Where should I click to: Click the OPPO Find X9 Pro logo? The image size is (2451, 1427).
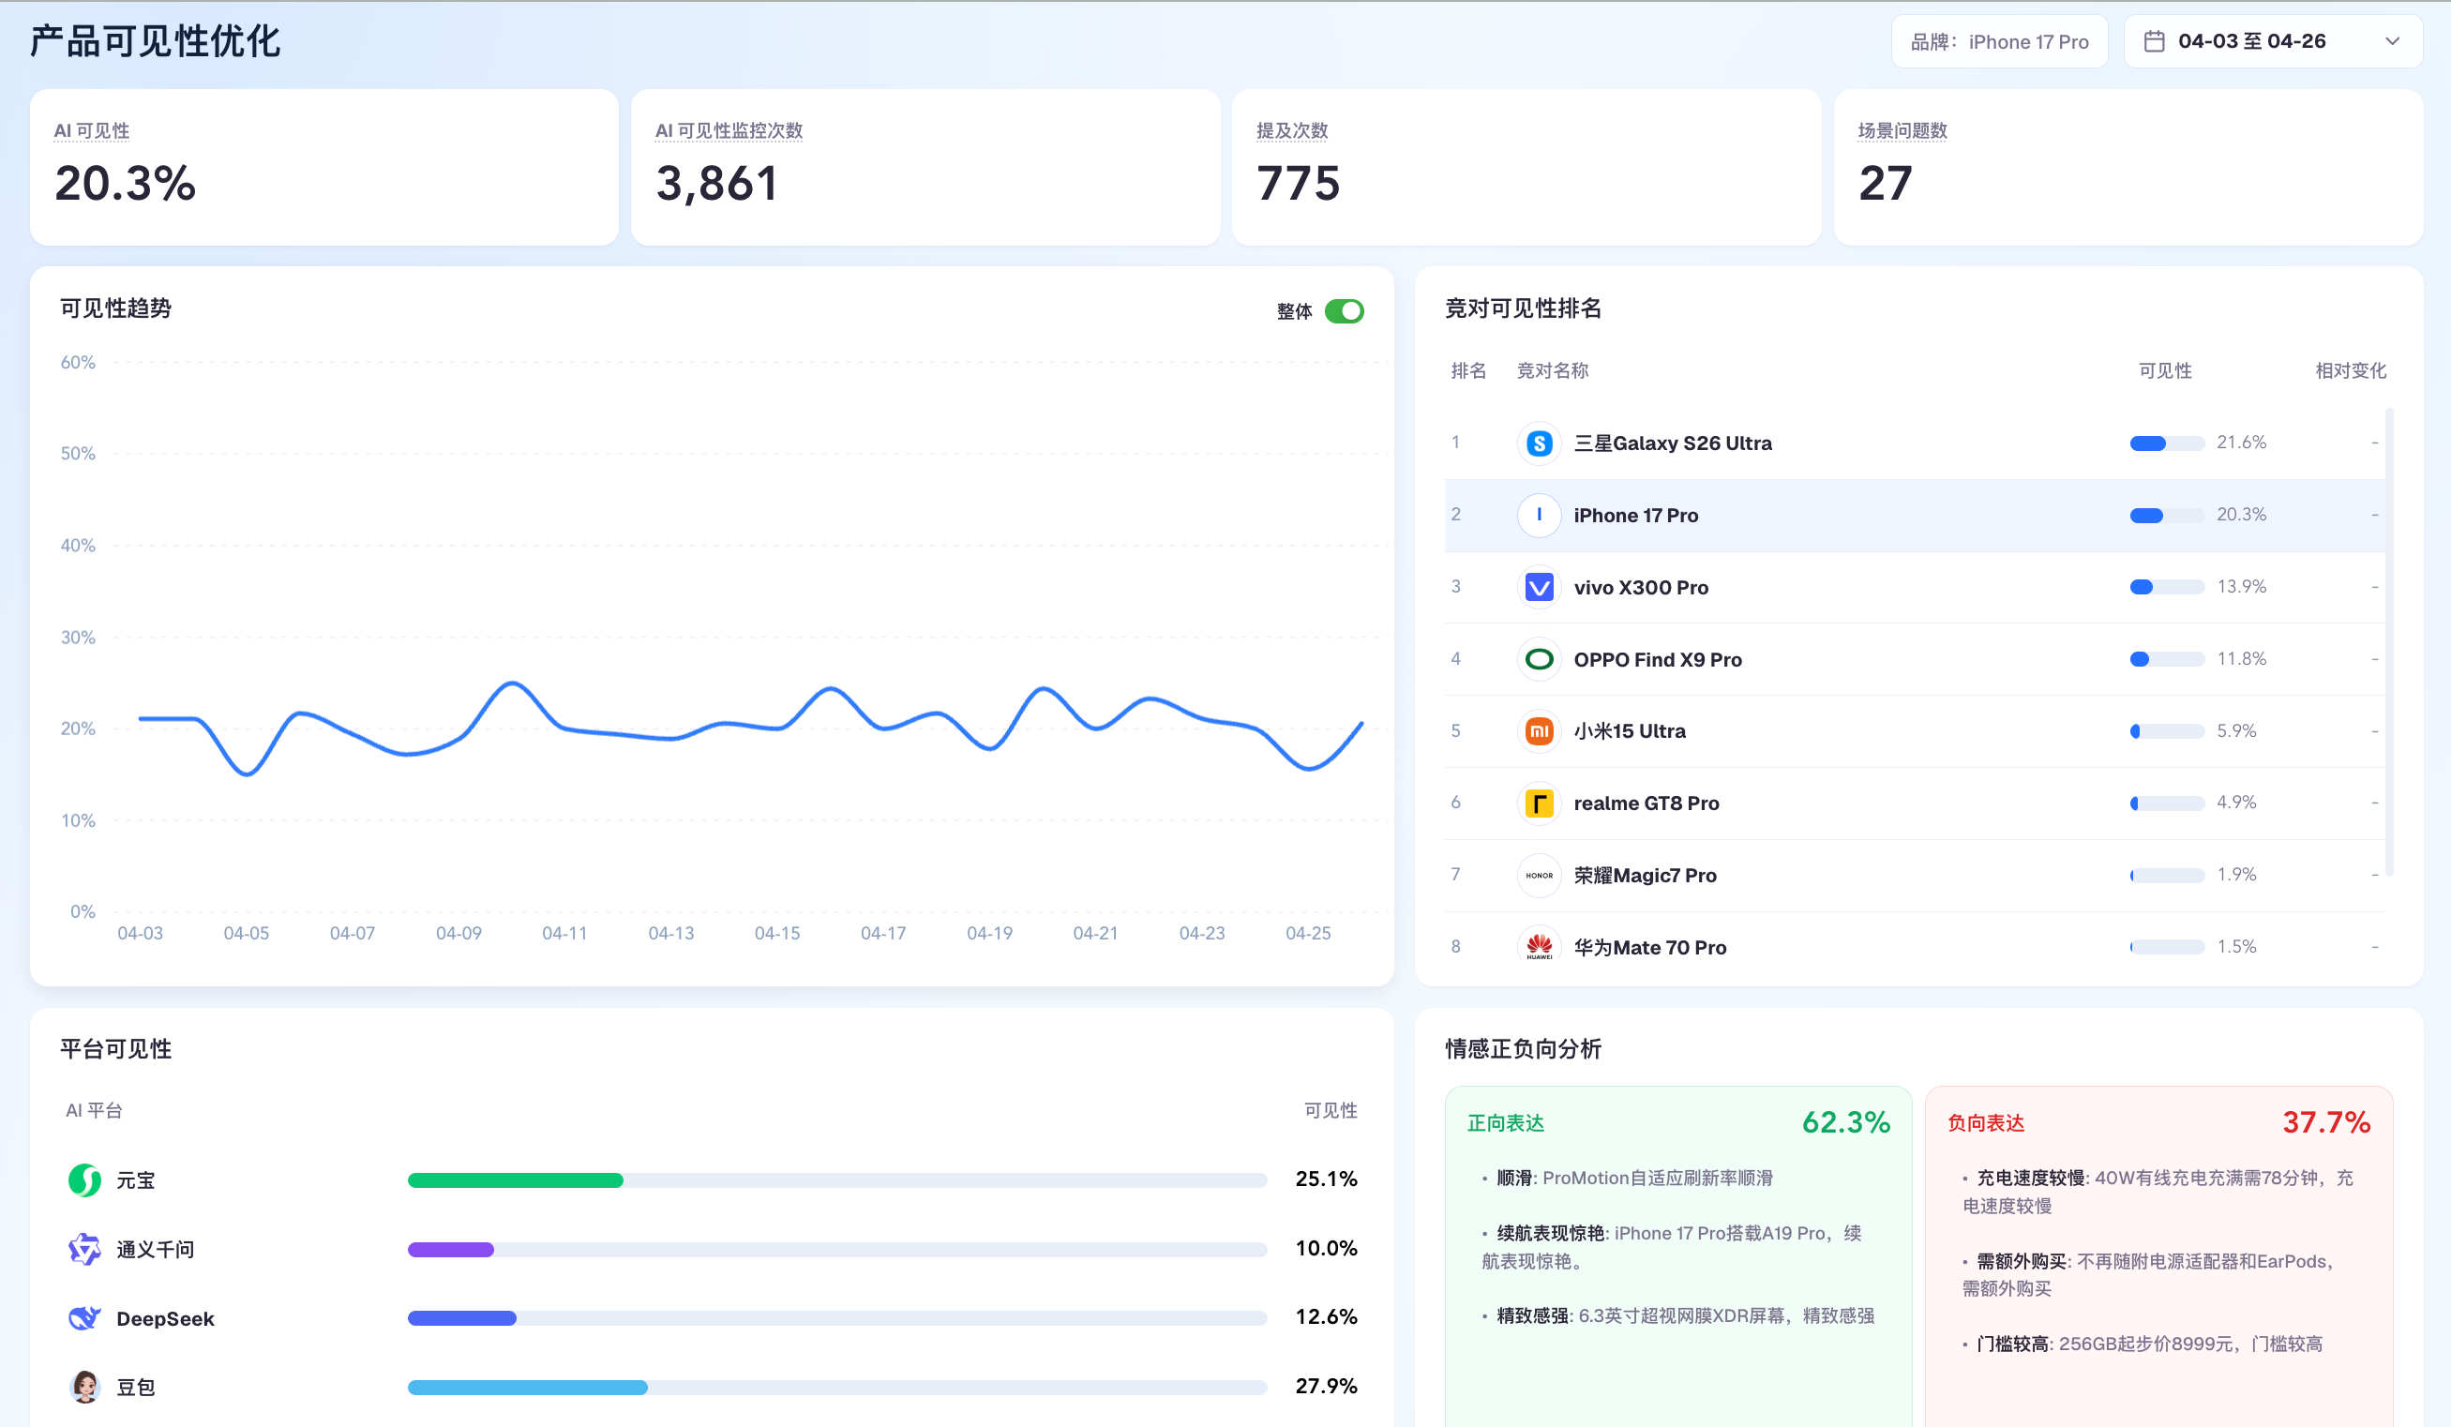pyautogui.click(x=1539, y=659)
